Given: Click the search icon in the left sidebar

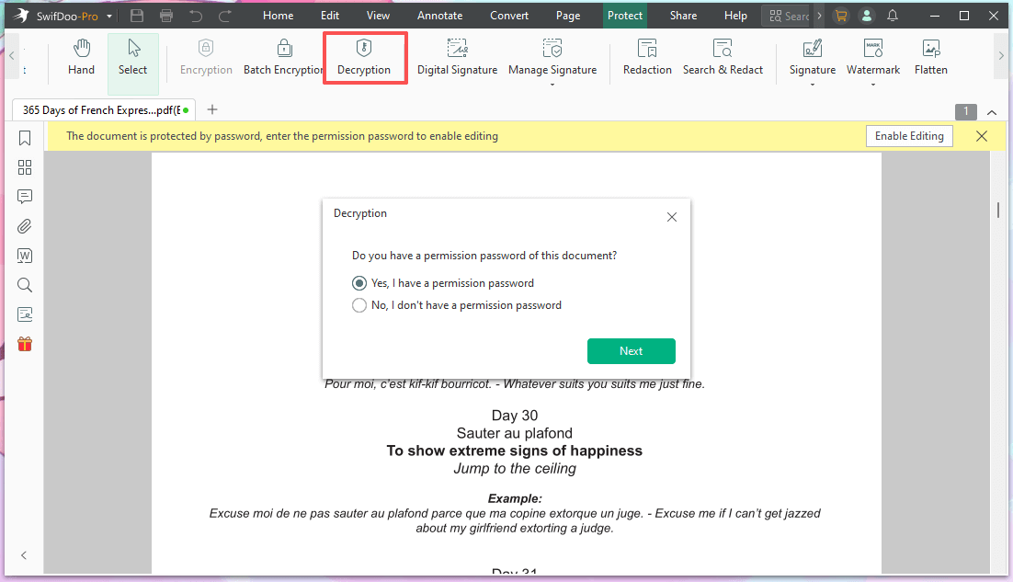Looking at the screenshot, I should 24,285.
